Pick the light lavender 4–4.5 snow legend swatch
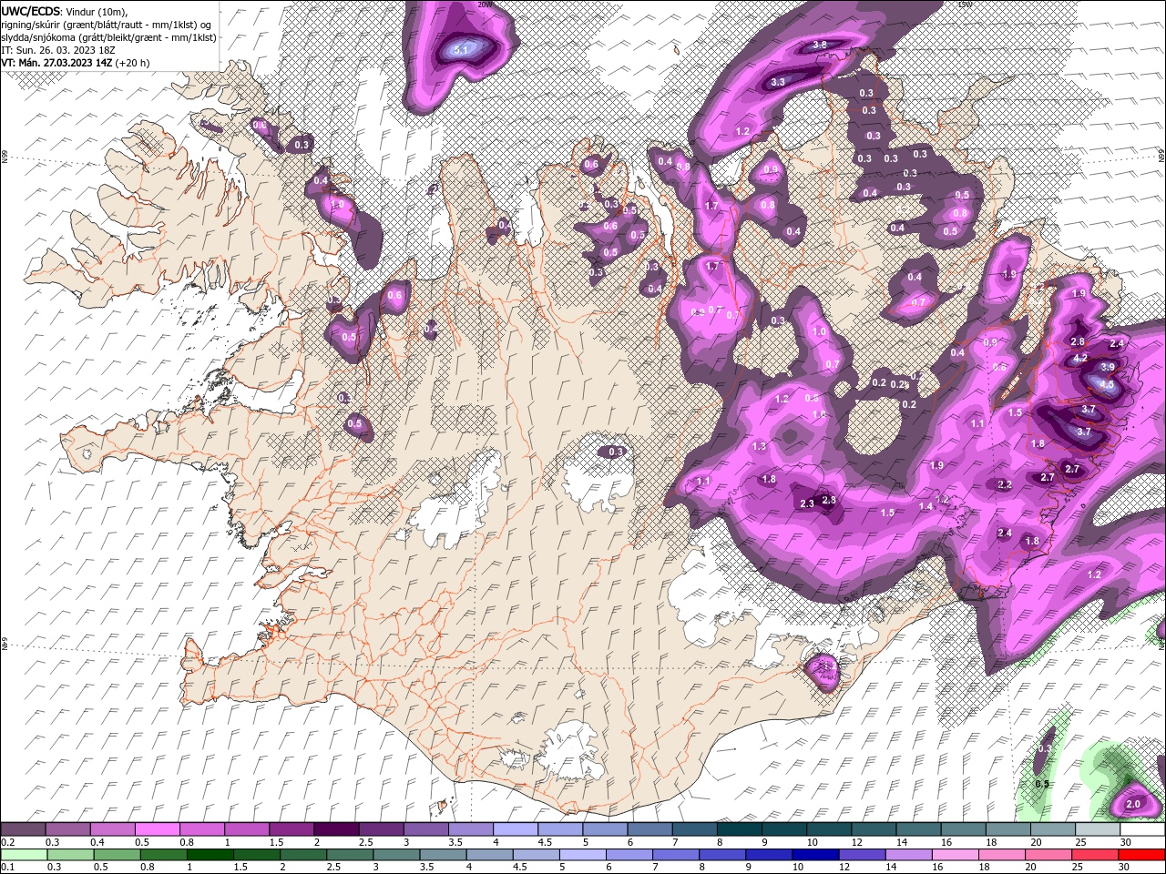This screenshot has height=874, width=1166. coord(516,829)
